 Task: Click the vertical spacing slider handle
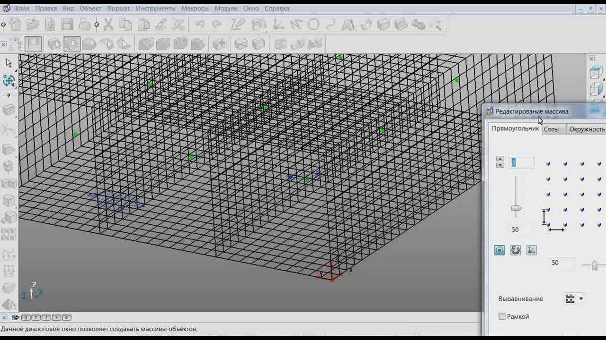tap(516, 208)
